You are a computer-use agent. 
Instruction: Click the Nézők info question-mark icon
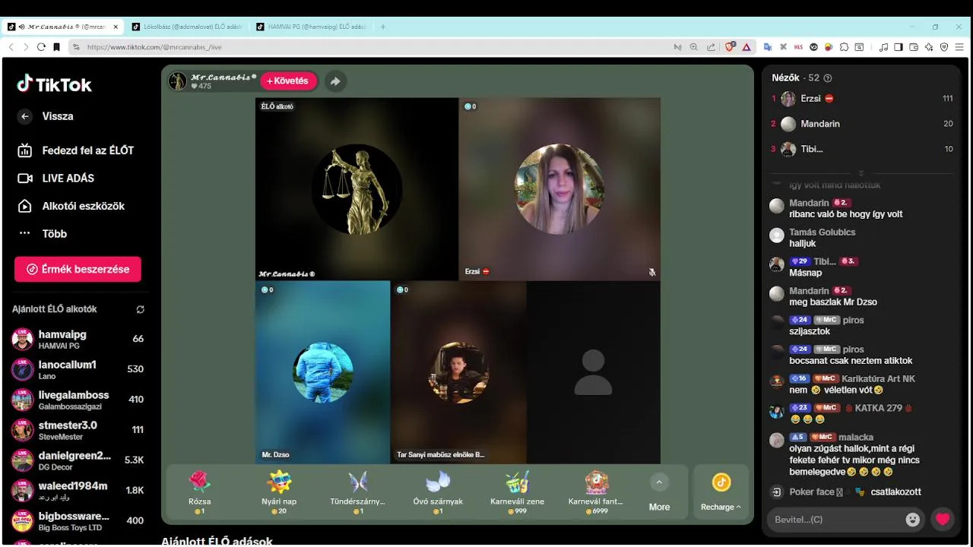(828, 78)
